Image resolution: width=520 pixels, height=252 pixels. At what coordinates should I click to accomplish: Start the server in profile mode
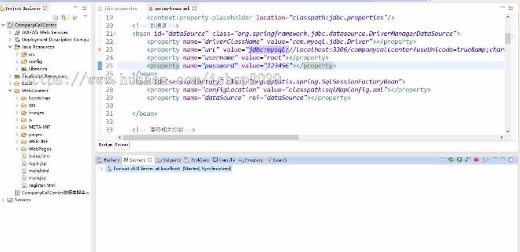(x=467, y=160)
